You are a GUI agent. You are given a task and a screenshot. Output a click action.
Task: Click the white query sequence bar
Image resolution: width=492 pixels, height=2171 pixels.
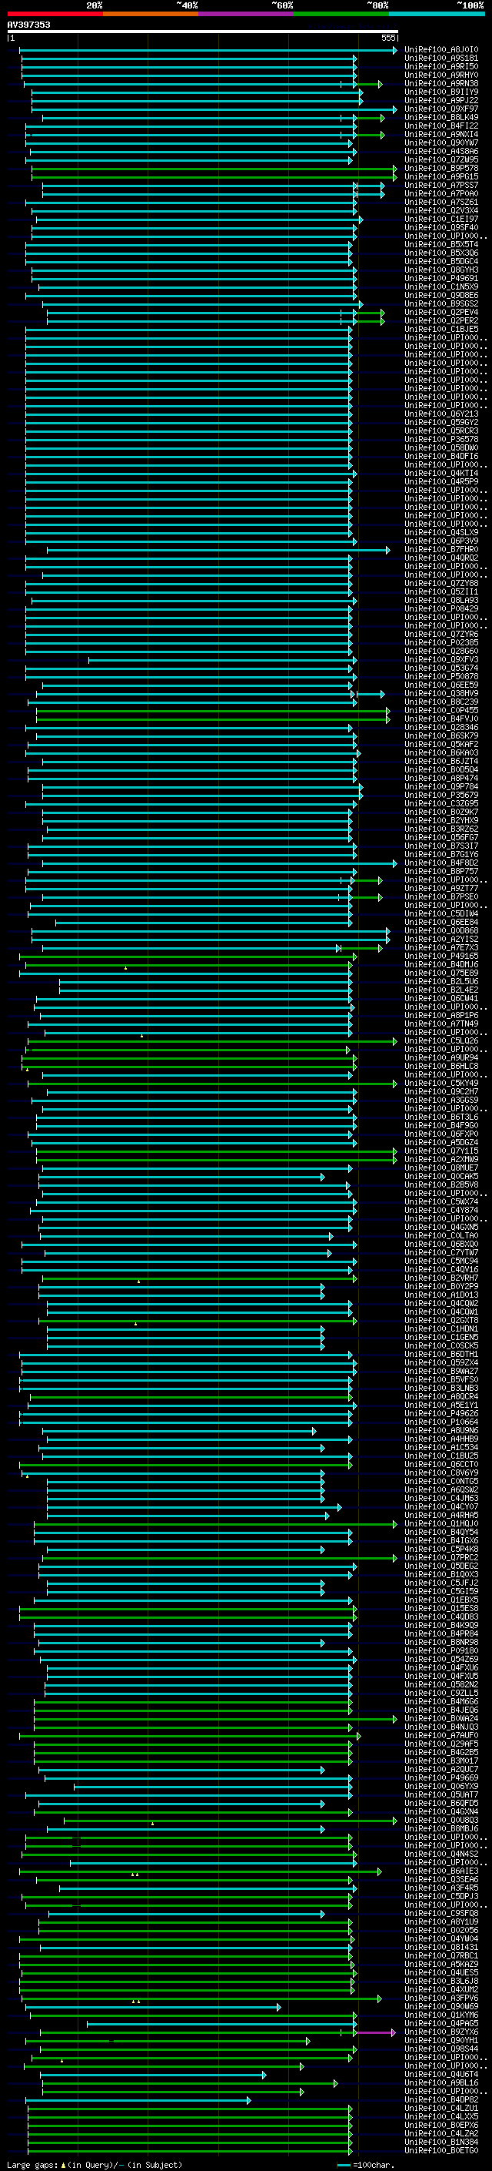click(x=203, y=31)
